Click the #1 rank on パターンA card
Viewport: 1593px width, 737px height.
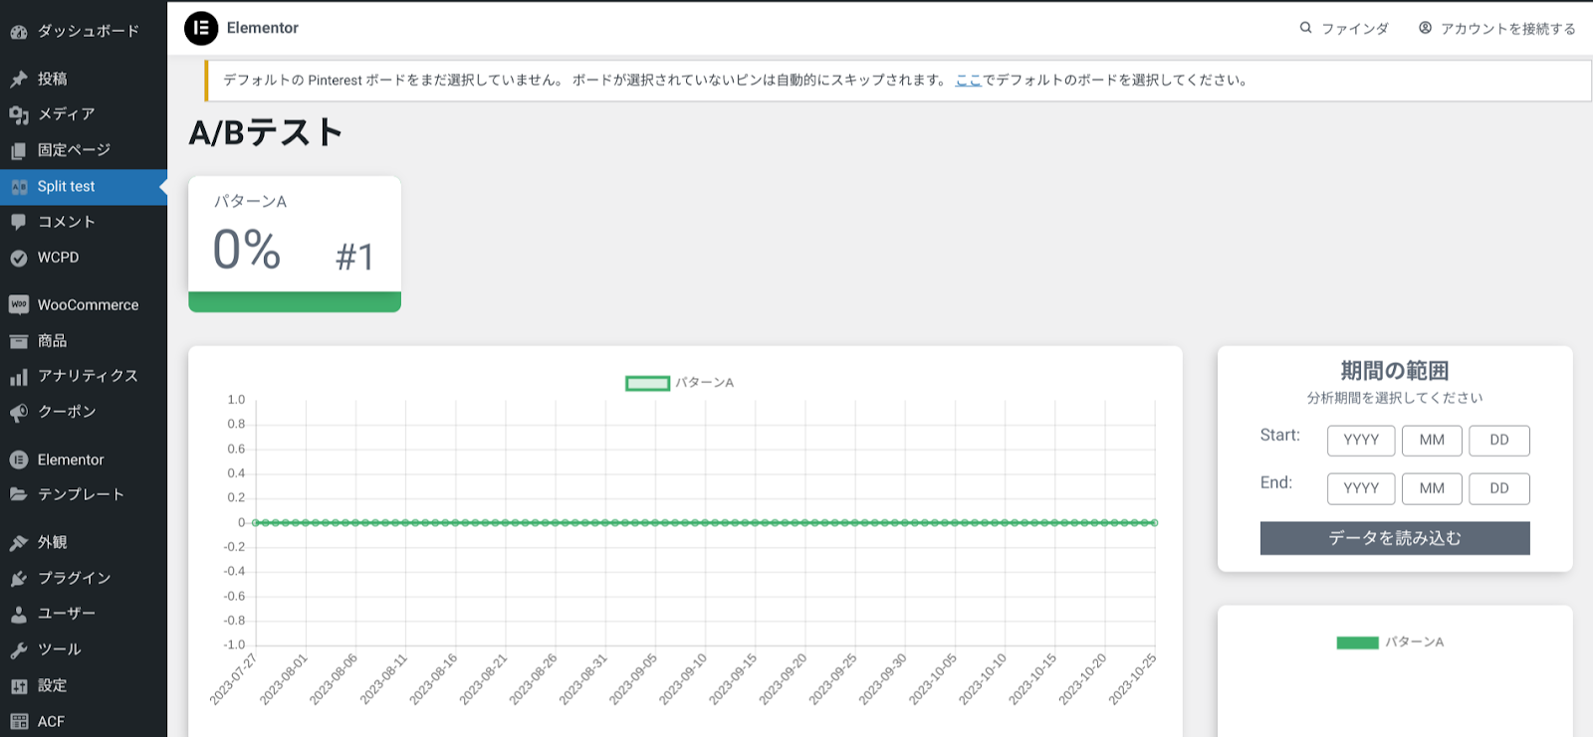(x=355, y=258)
